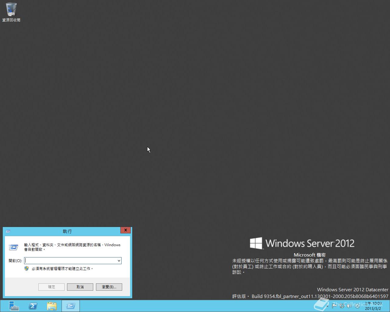Expand the 開啟 combo box dropdown arrow
The height and width of the screenshot is (312, 390).
coord(119,261)
